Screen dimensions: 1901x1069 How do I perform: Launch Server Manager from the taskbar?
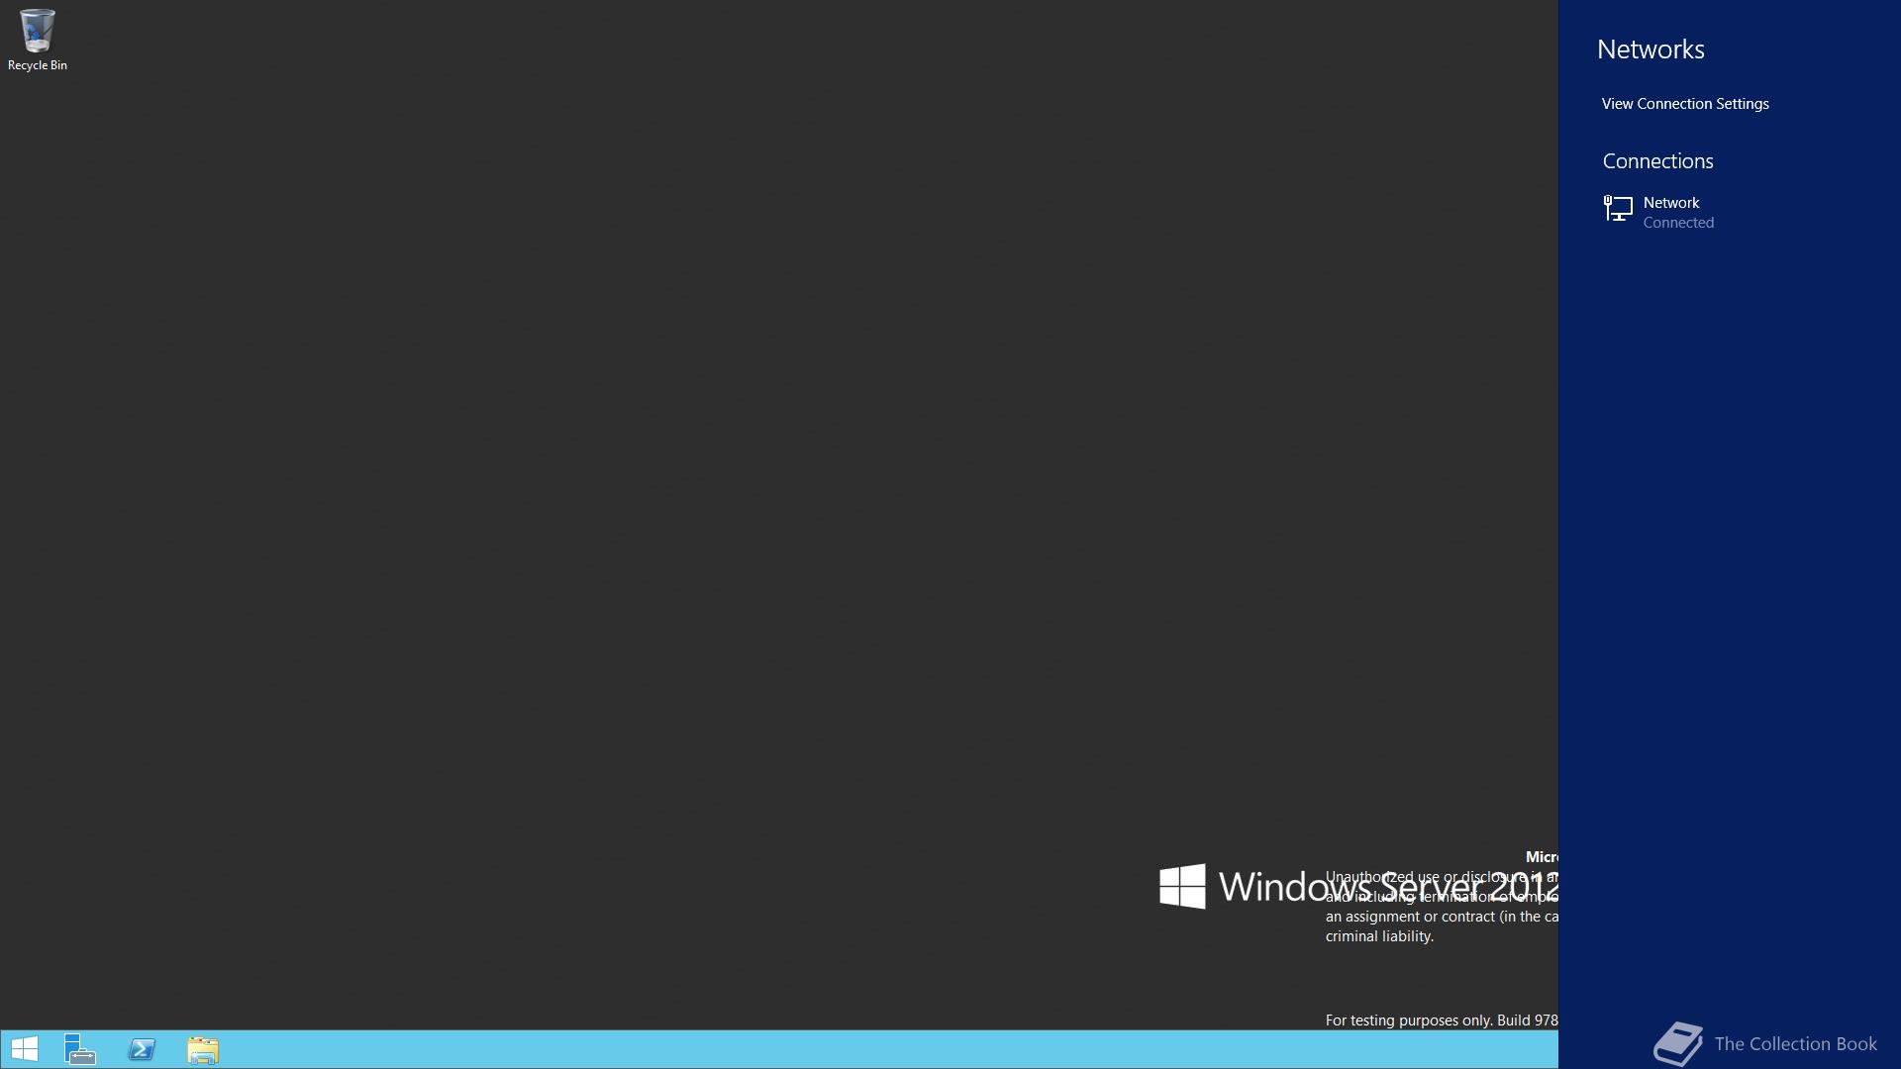[x=80, y=1049]
